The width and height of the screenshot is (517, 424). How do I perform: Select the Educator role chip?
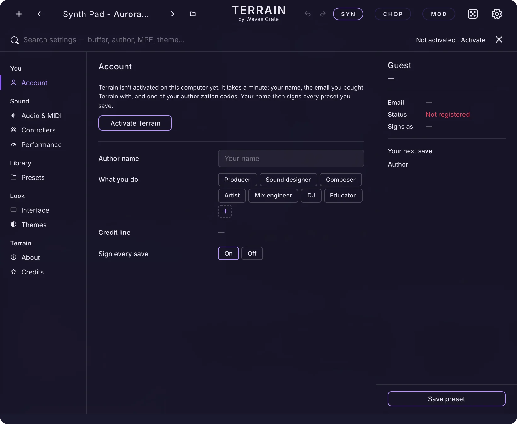343,195
